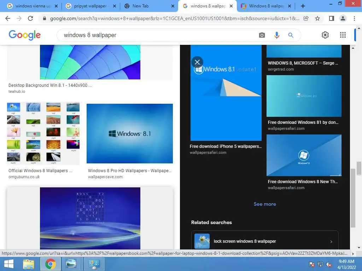Screen dimensions: 362x271
Task: Search by image with camera icon
Action: 262,35
